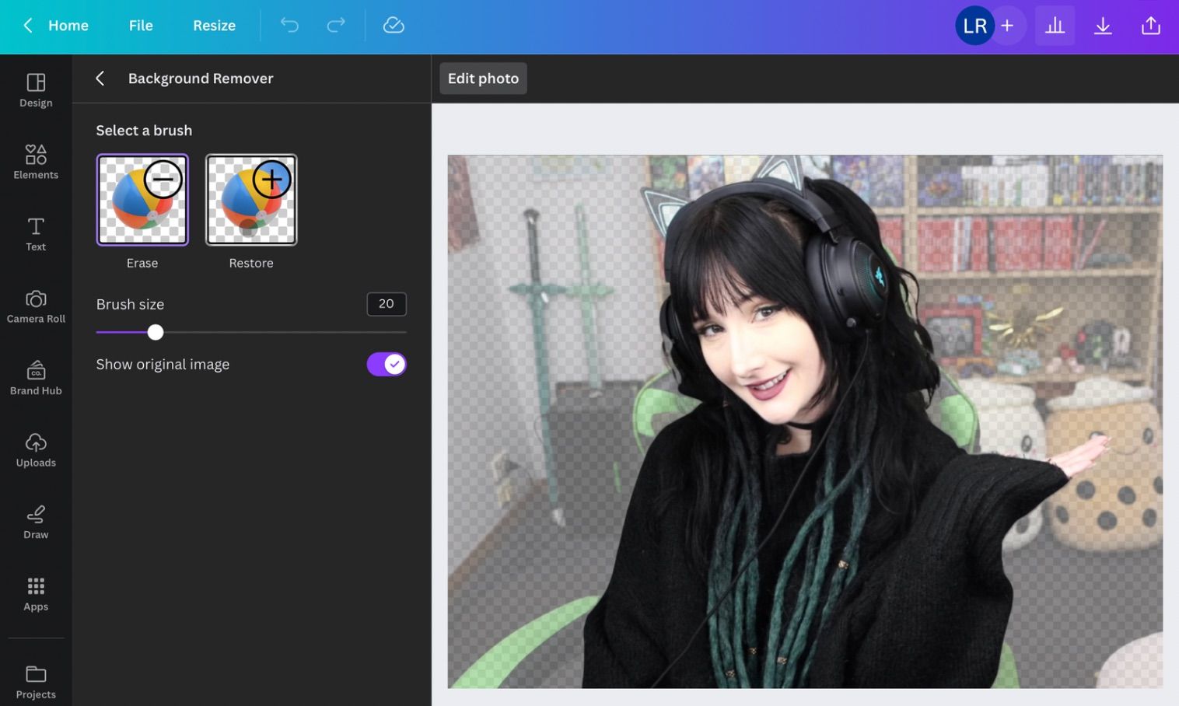Open the Resize menu
1179x706 pixels.
[214, 25]
